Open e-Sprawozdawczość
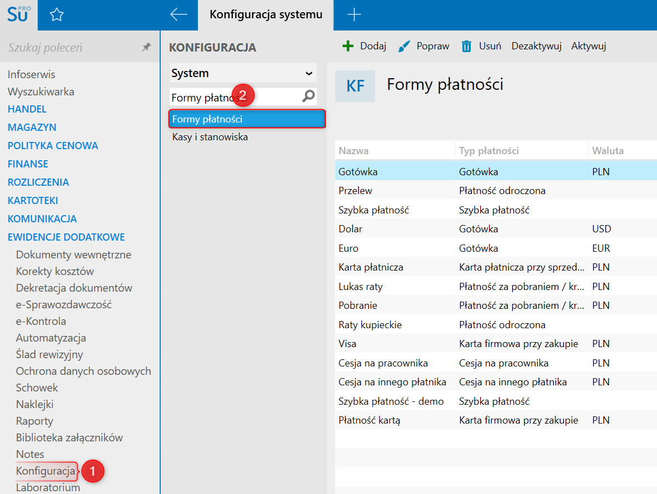657x494 pixels. pyautogui.click(x=64, y=304)
